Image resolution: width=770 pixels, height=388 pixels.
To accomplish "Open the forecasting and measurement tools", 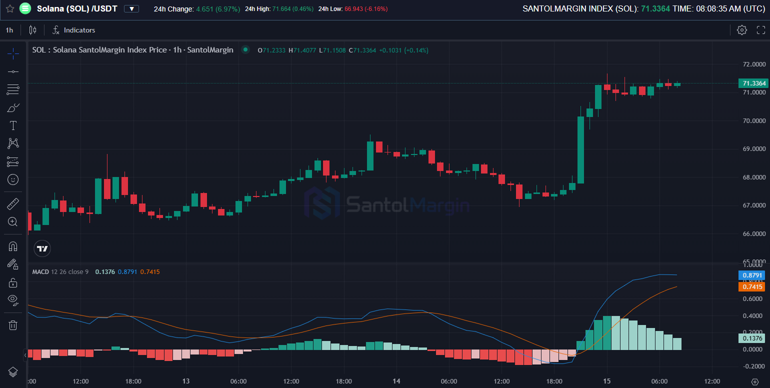I will (x=13, y=161).
